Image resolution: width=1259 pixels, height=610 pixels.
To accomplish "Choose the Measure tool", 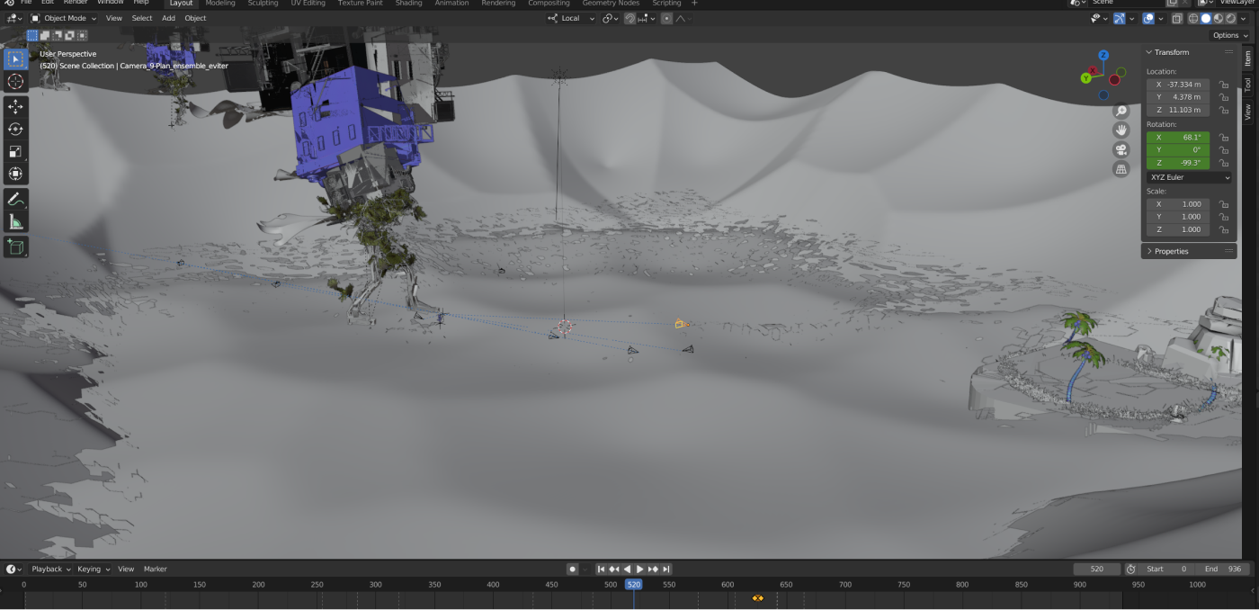I will (15, 221).
